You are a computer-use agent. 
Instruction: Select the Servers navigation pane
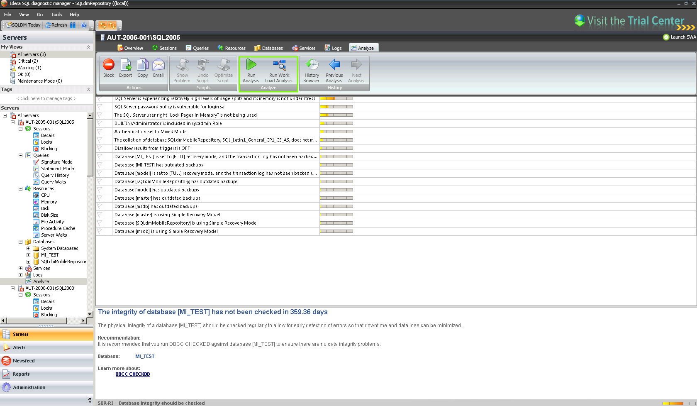pos(46,334)
